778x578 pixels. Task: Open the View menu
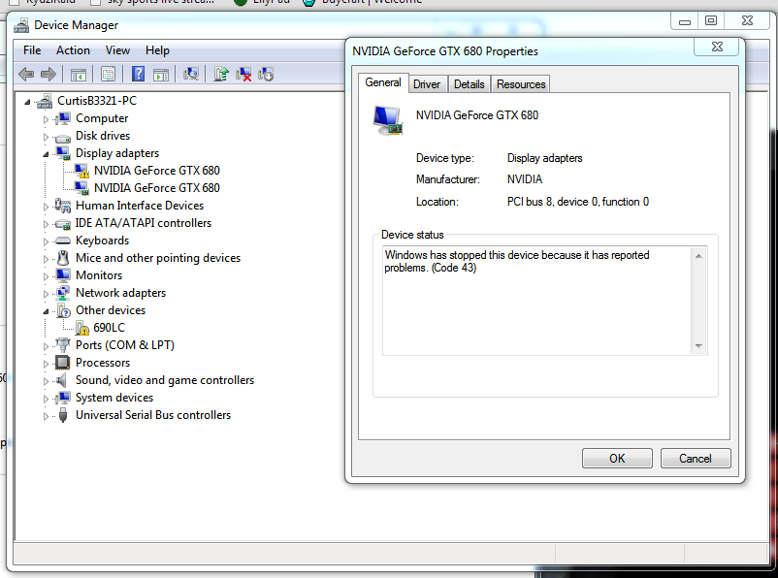click(117, 50)
